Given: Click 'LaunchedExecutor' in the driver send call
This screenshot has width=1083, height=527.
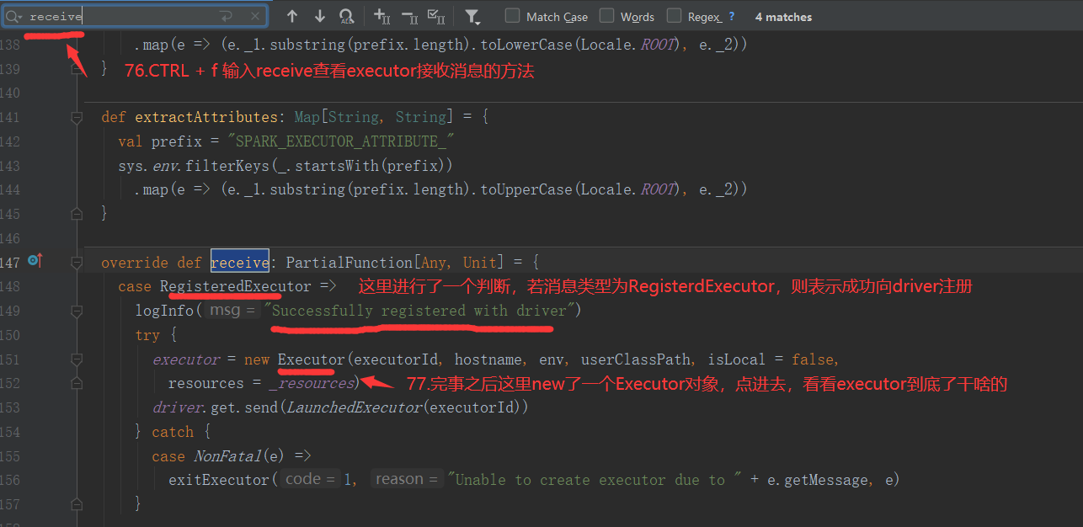Looking at the screenshot, I should [354, 407].
